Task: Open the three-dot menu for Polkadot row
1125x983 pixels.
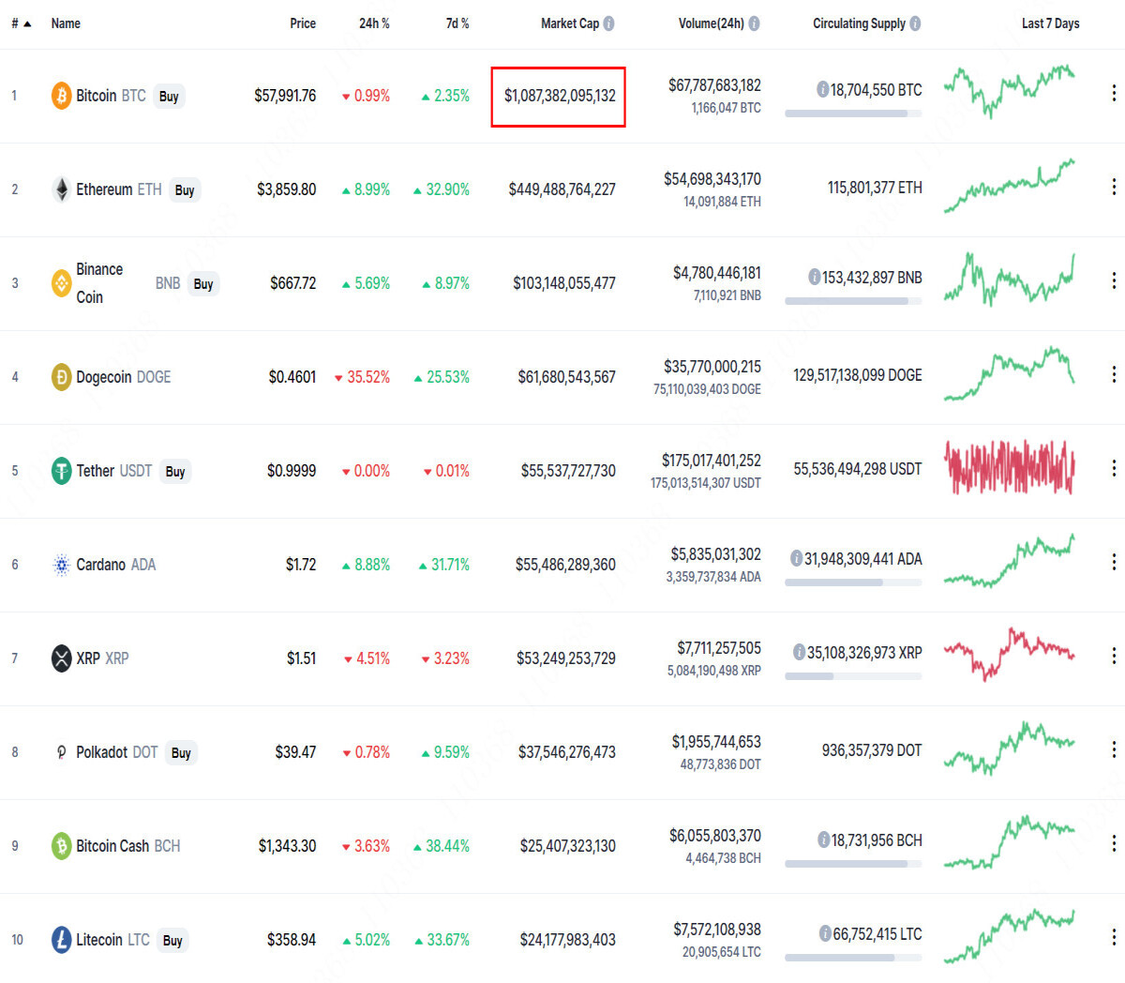Action: [1113, 749]
